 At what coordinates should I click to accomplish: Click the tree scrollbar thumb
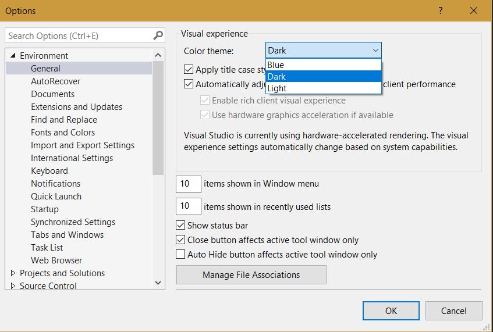(158, 118)
